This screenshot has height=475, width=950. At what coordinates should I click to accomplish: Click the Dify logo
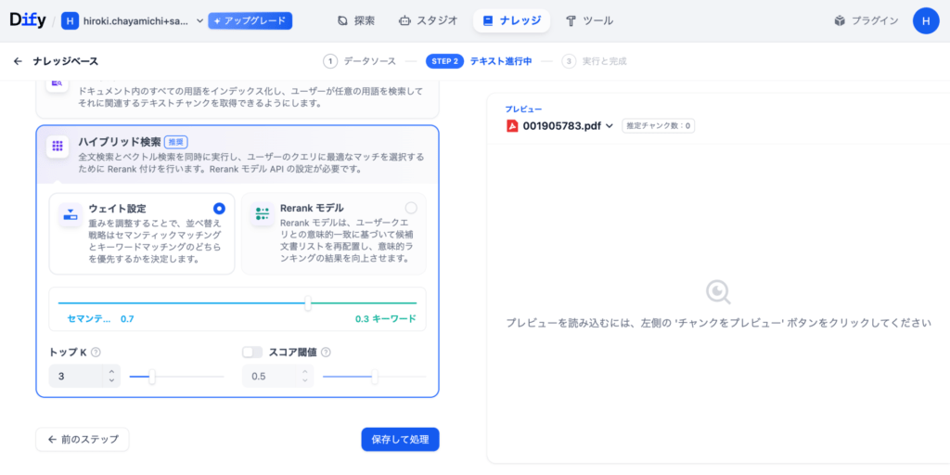28,20
